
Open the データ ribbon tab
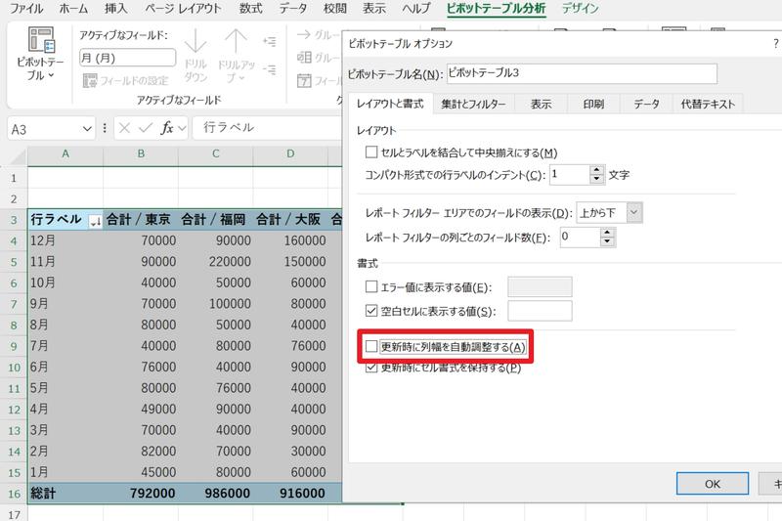[x=292, y=9]
